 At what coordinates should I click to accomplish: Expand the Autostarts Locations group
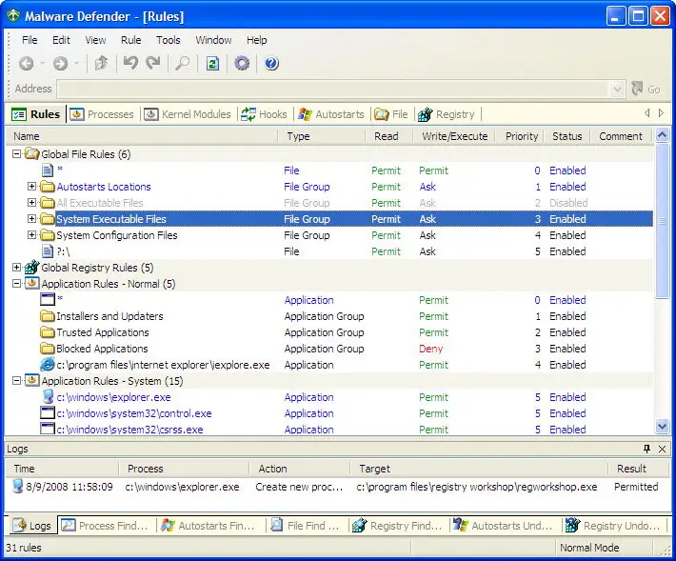[31, 187]
